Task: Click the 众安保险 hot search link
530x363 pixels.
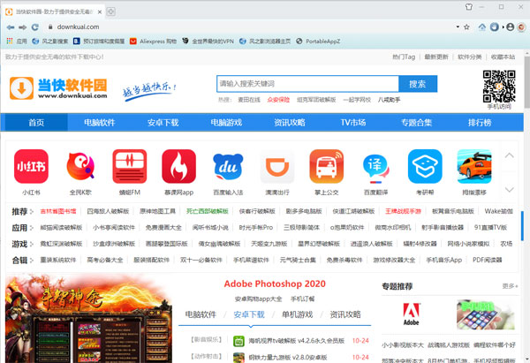Action: click(x=278, y=100)
